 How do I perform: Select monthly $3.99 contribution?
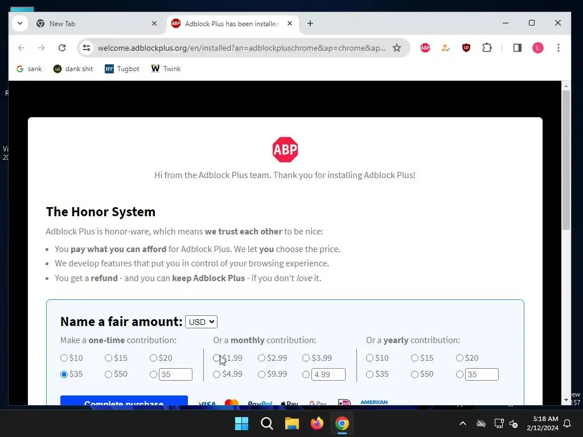pyautogui.click(x=306, y=358)
